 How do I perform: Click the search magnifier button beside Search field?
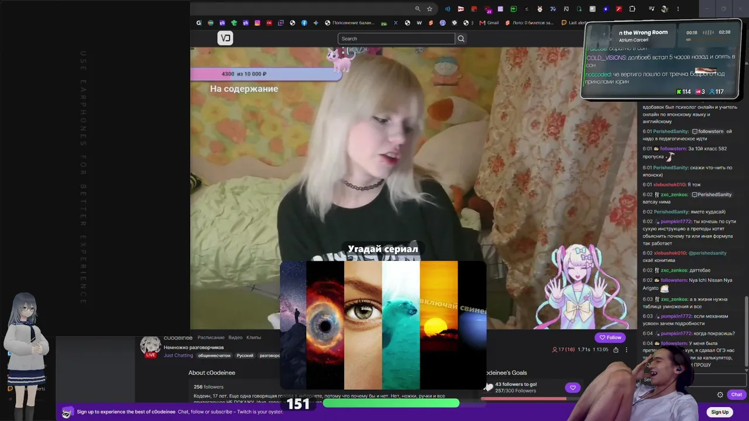[461, 39]
